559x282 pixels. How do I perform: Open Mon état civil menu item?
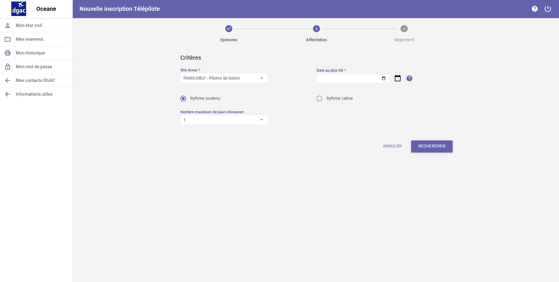[36, 25]
